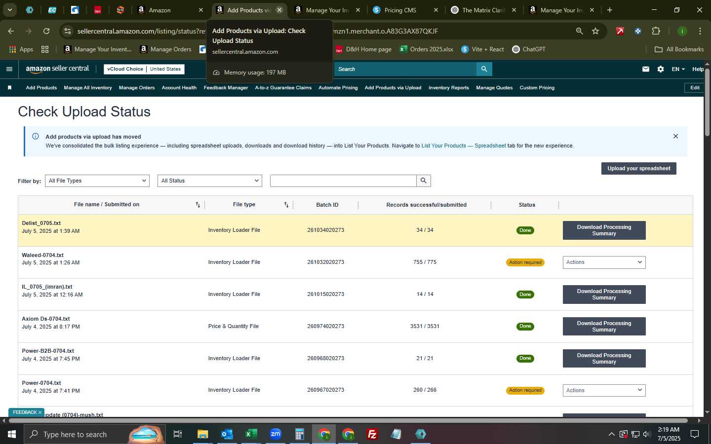Download Processing Summary for IL_0705_(imran).txt
Screen dimensions: 711x444
[x=604, y=295]
